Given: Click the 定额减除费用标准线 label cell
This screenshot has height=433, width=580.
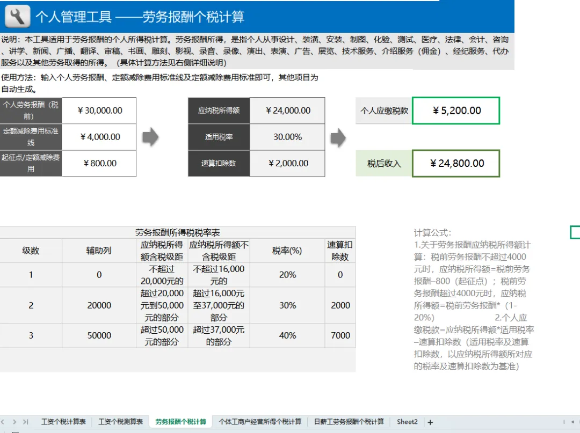Looking at the screenshot, I should [31, 137].
